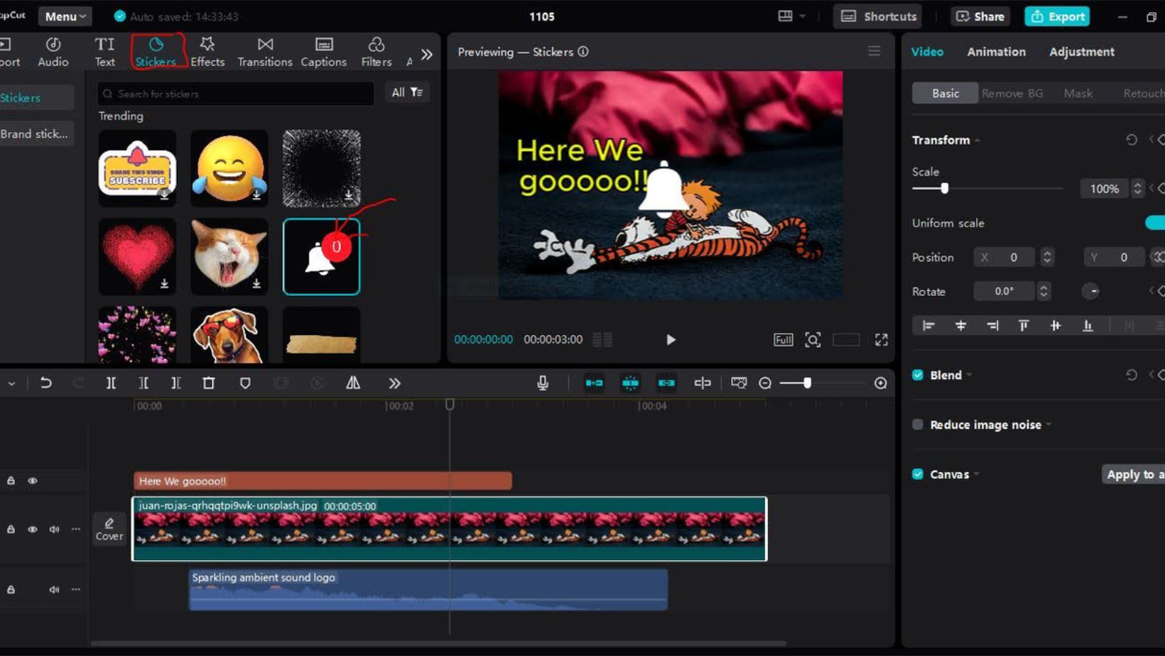1165x656 pixels.
Task: Click the Mirror flip icon
Action: (x=353, y=383)
